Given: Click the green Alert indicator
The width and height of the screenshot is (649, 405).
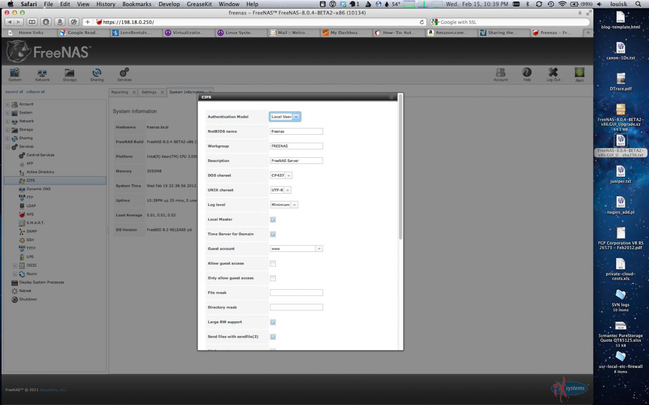Looking at the screenshot, I should click(x=580, y=75).
